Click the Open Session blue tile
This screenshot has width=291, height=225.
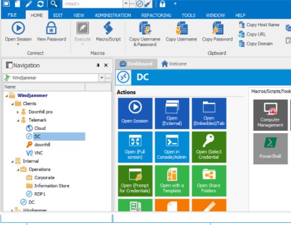click(135, 113)
